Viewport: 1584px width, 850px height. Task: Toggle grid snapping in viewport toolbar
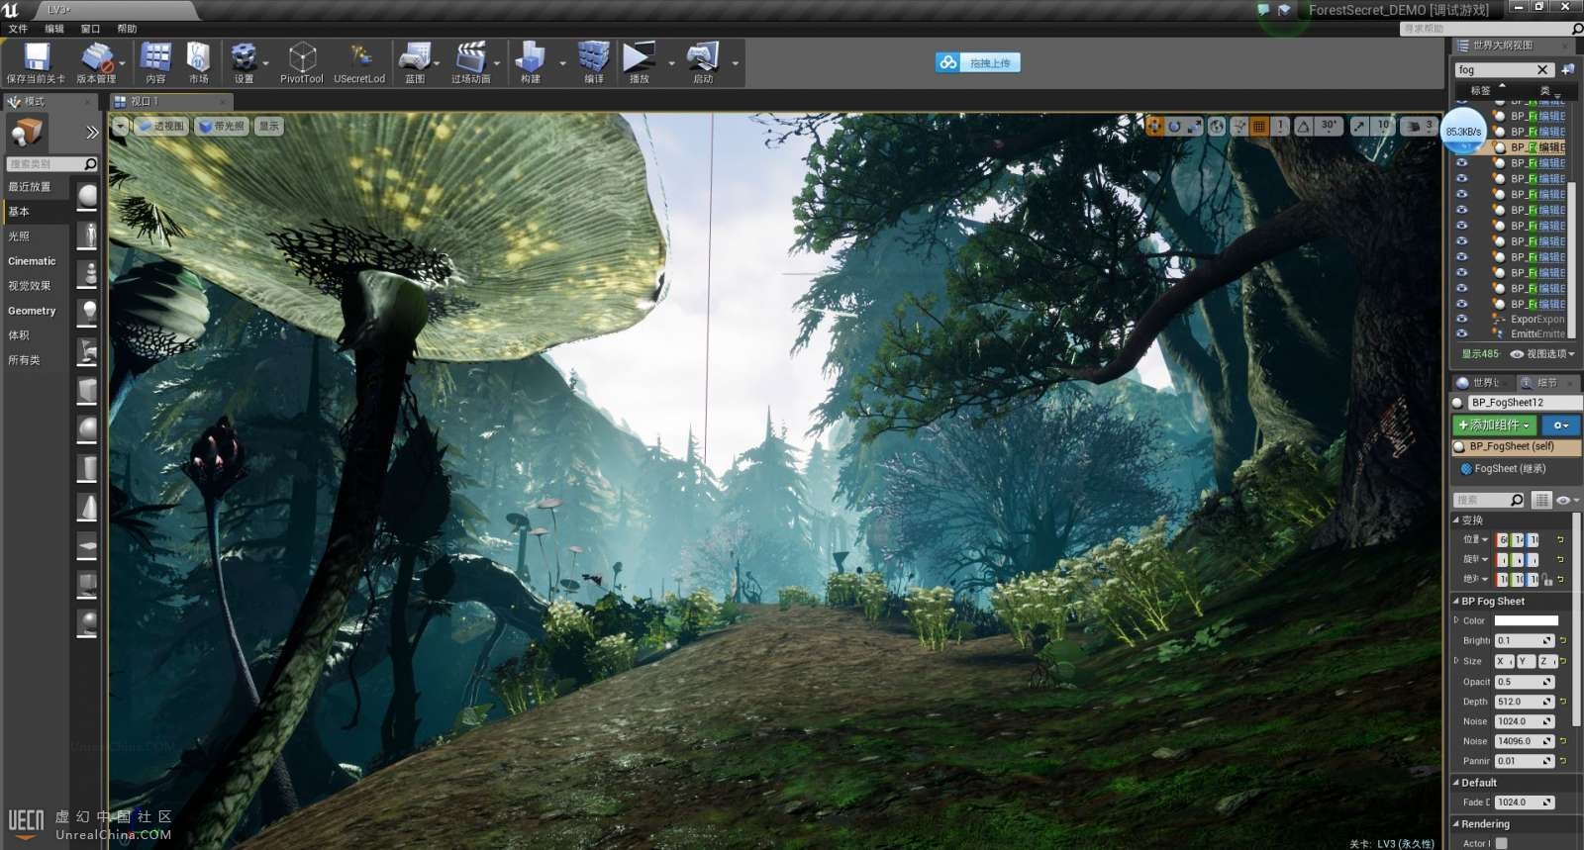tap(1259, 127)
